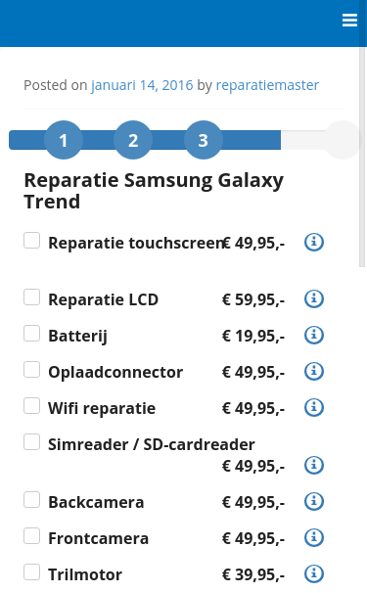Open the reparatiemaster author link
The width and height of the screenshot is (367, 593).
click(267, 85)
